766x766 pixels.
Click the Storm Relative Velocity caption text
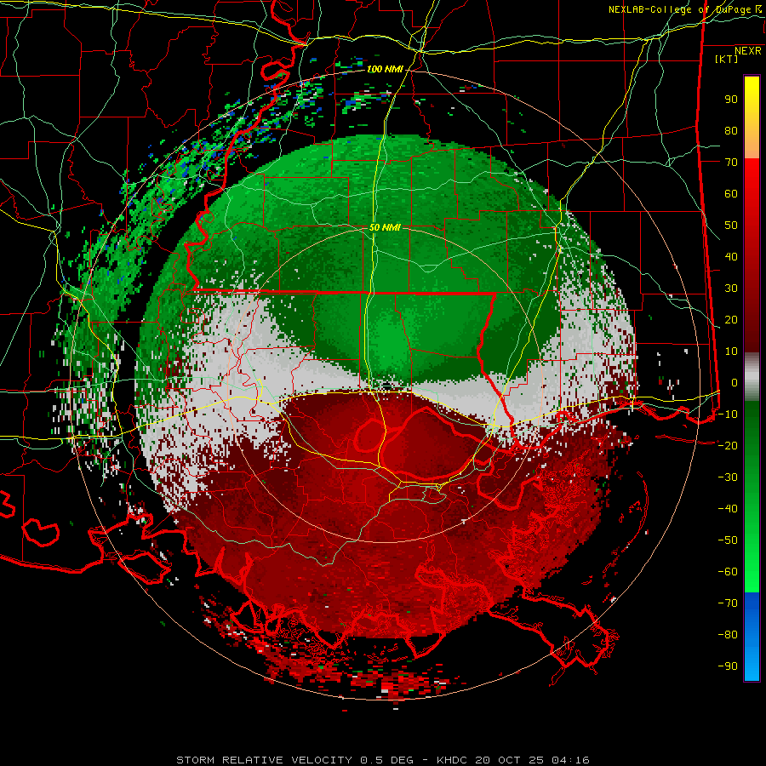(382, 760)
